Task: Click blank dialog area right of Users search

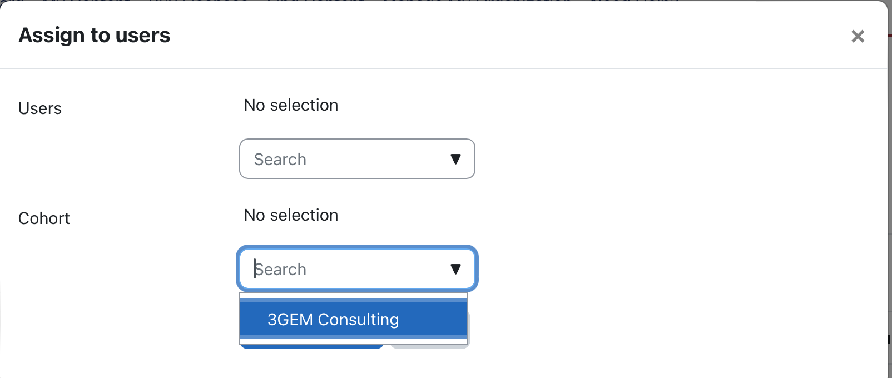Action: pos(667,160)
